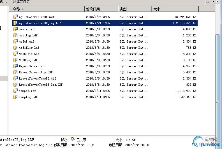Click the mastlog.ldf file icon
This screenshot has width=222, height=149.
tap(15, 35)
